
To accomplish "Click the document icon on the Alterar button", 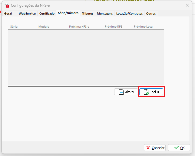I will (121, 92).
